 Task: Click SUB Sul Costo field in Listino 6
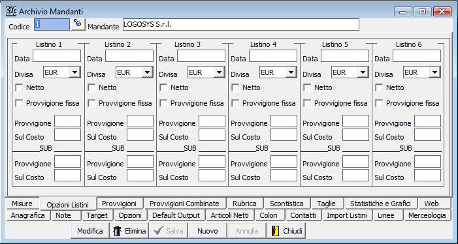[428, 175]
